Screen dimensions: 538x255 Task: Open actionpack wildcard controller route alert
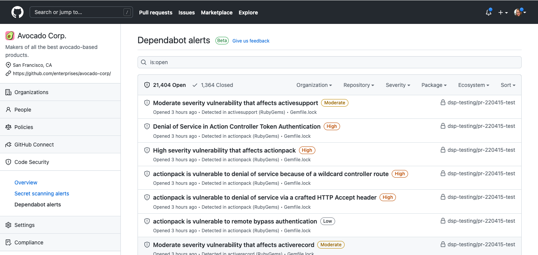coord(271,174)
